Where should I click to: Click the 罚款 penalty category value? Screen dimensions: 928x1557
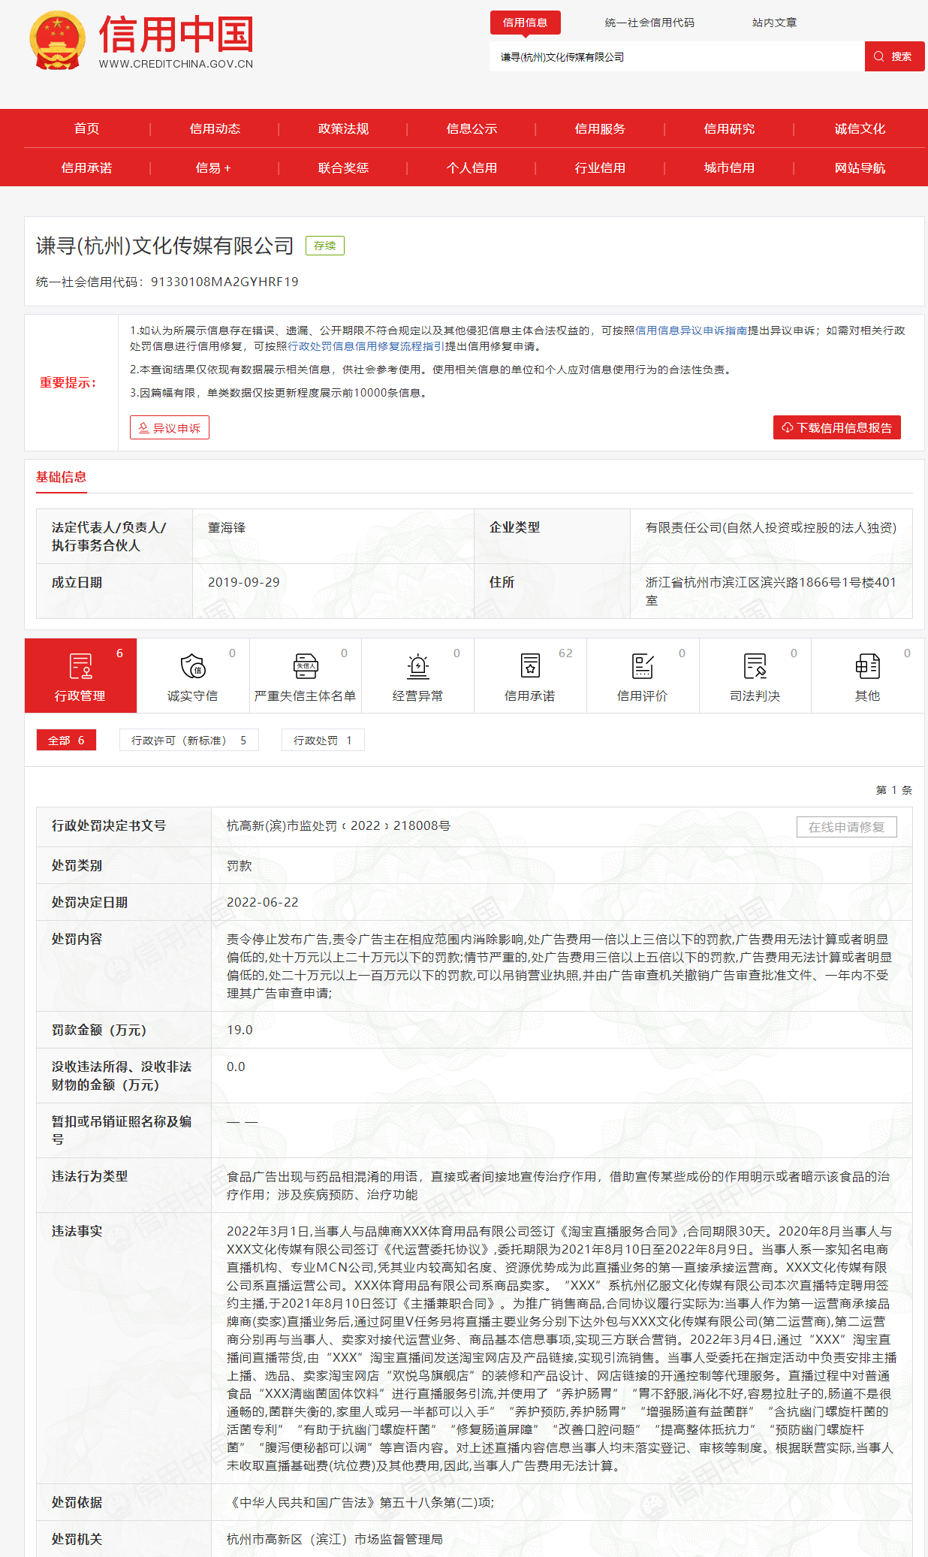(240, 865)
